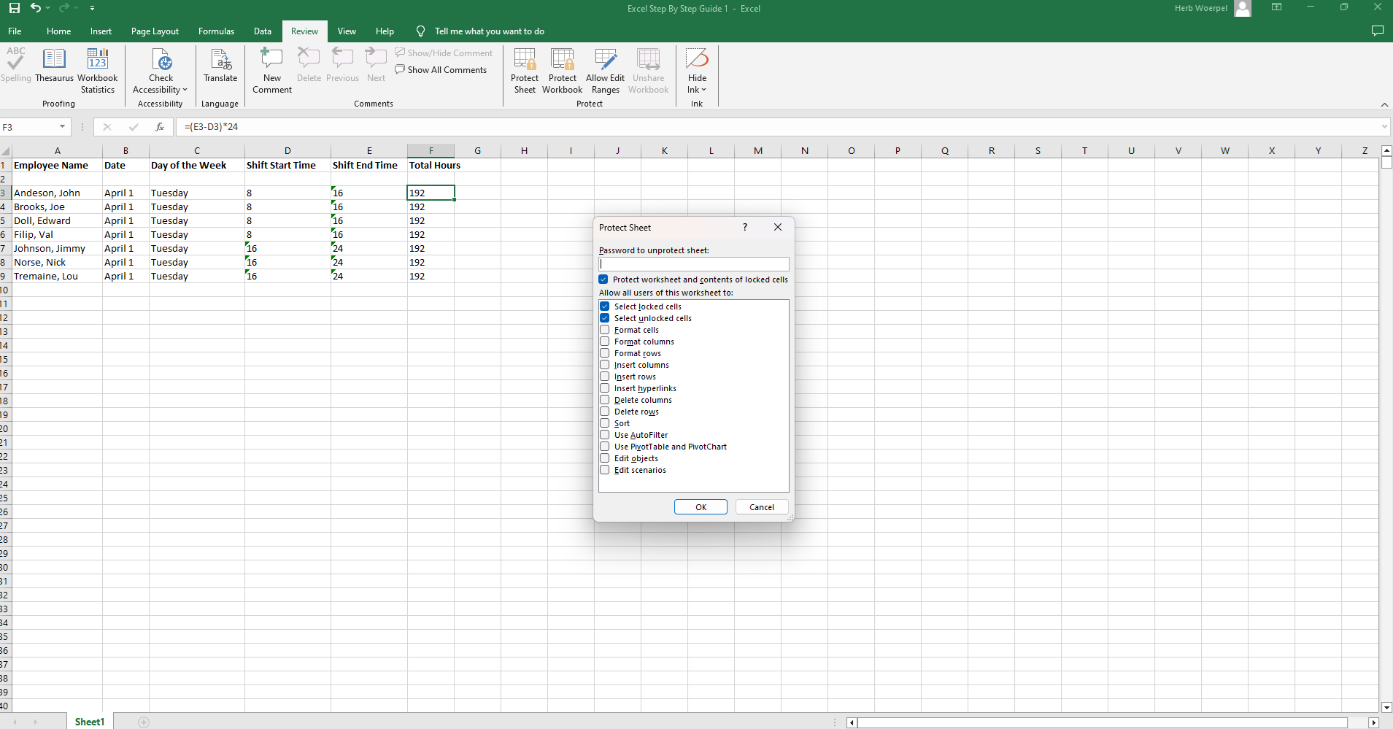The width and height of the screenshot is (1393, 729).
Task: Click the Ribbon Display Options icon
Action: 1277,7
